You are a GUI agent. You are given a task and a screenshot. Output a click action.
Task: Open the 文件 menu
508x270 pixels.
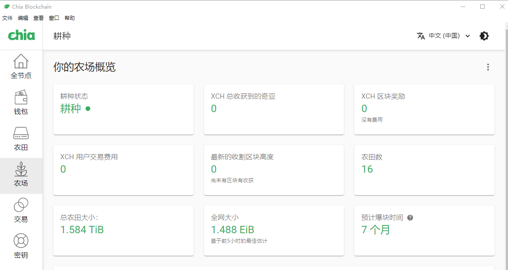coord(7,18)
